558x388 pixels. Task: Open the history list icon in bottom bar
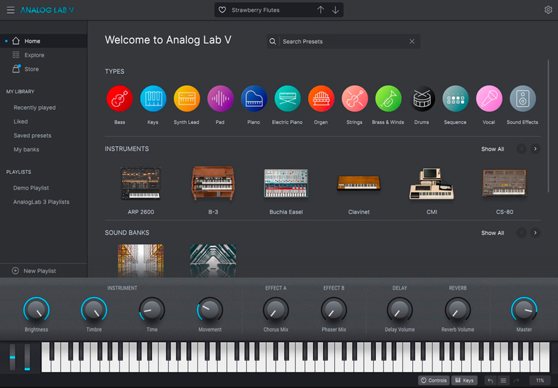click(503, 380)
